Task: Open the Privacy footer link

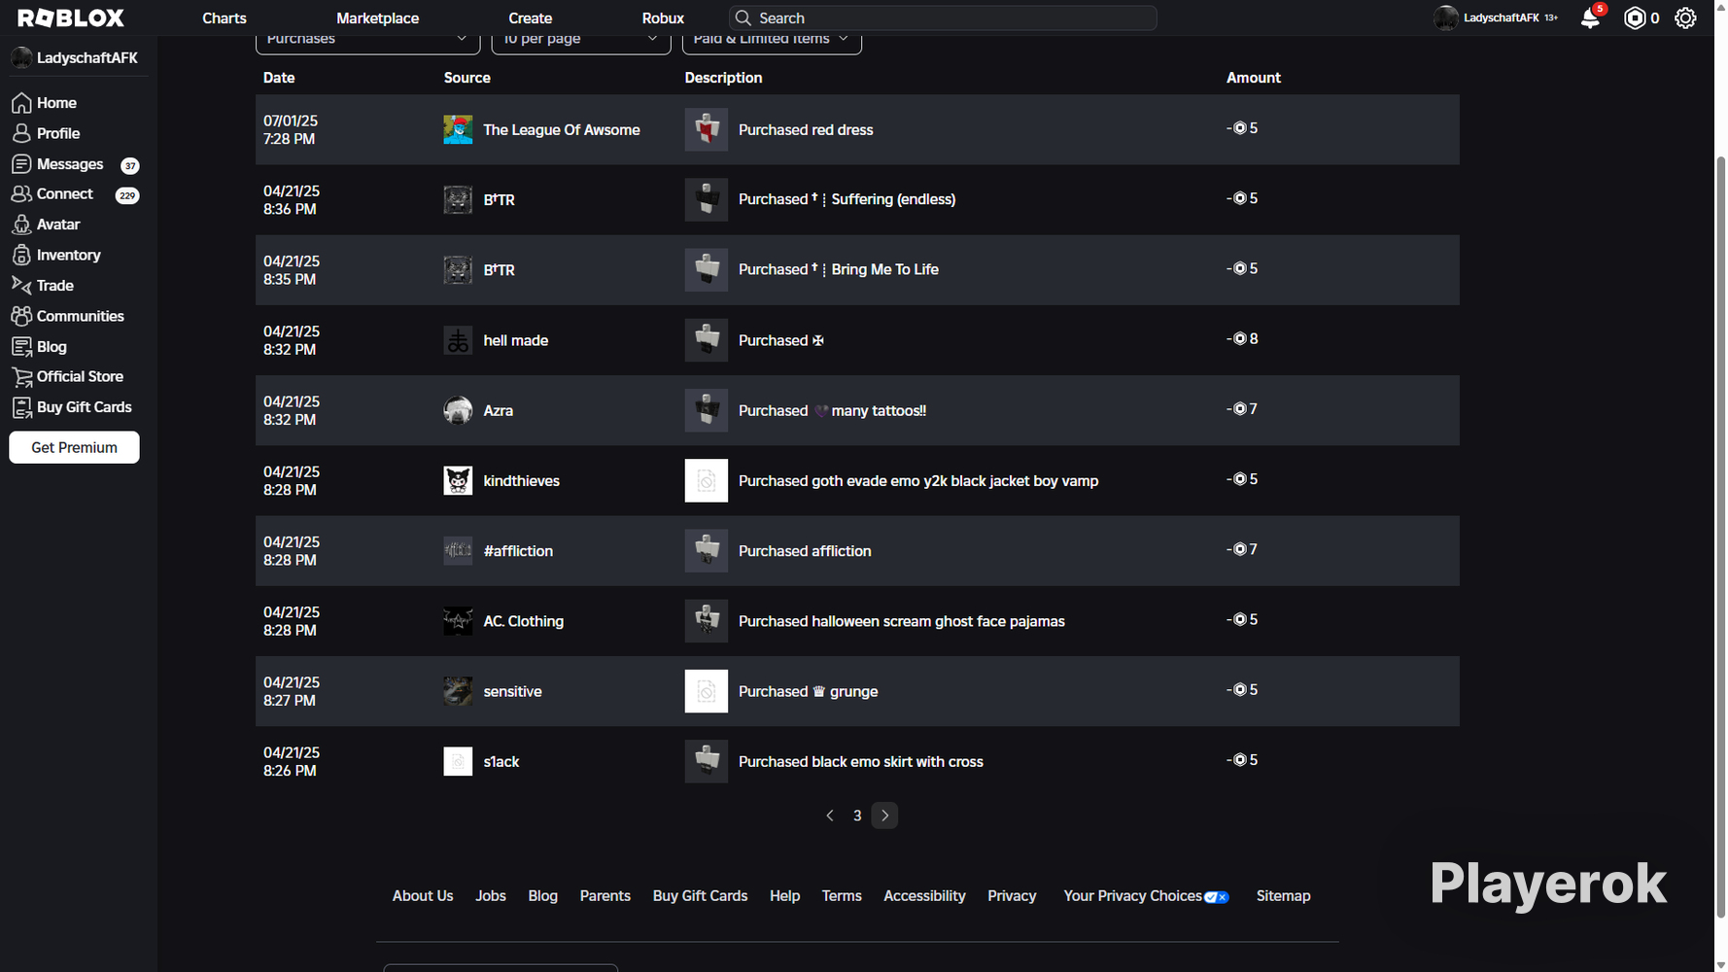Action: click(x=1012, y=896)
